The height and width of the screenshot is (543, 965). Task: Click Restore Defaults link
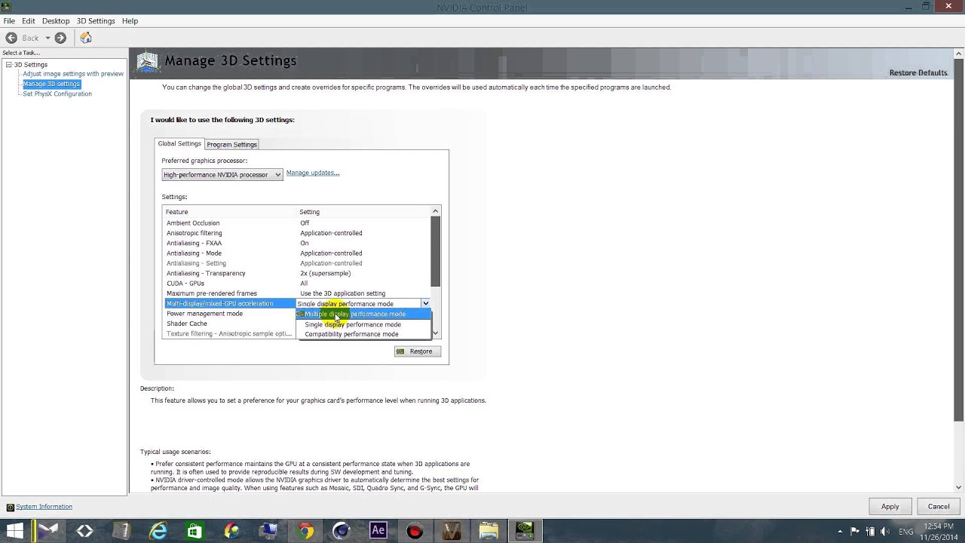[918, 72]
